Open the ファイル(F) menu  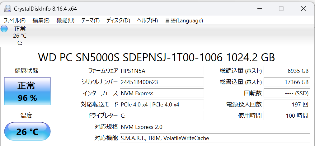15,21
